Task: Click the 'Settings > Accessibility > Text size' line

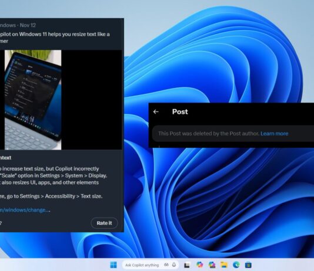Action: pyautogui.click(x=51, y=197)
